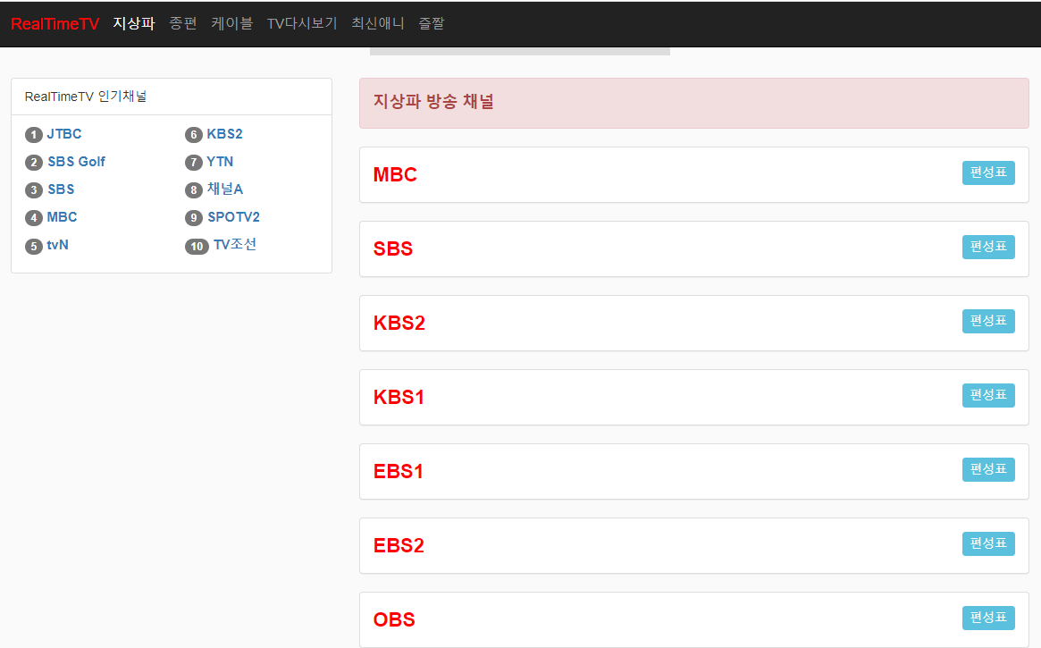Select SBS Golf in popular channels

(x=76, y=162)
